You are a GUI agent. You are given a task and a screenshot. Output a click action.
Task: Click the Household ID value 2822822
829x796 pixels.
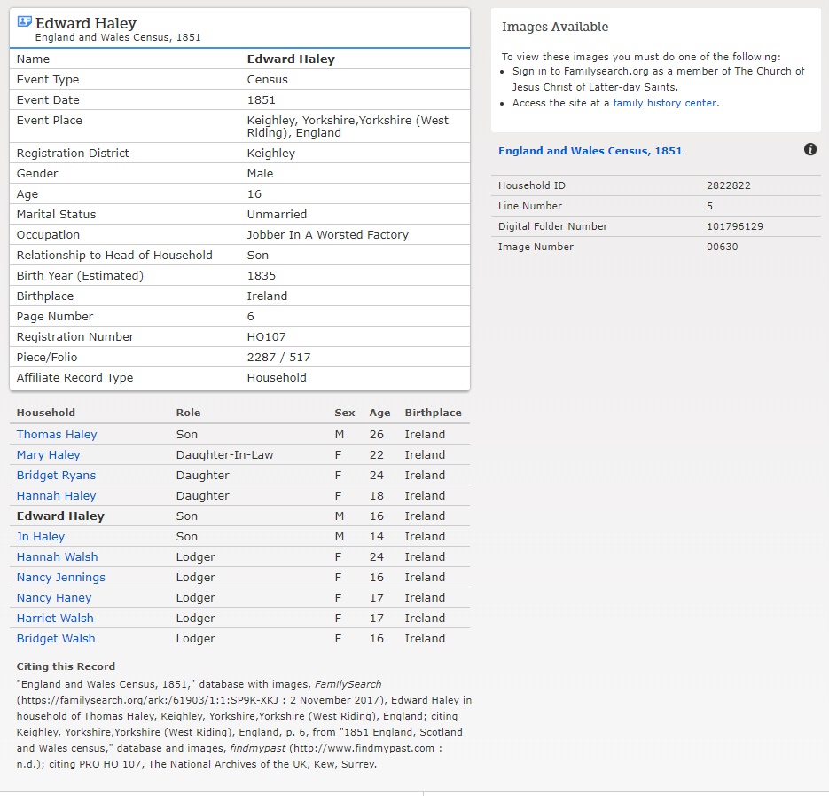pos(729,185)
